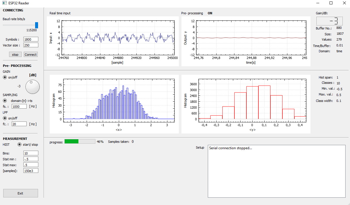Click the Min. val. value -0.5
Viewport: 350px width, 205px height.
click(339, 89)
